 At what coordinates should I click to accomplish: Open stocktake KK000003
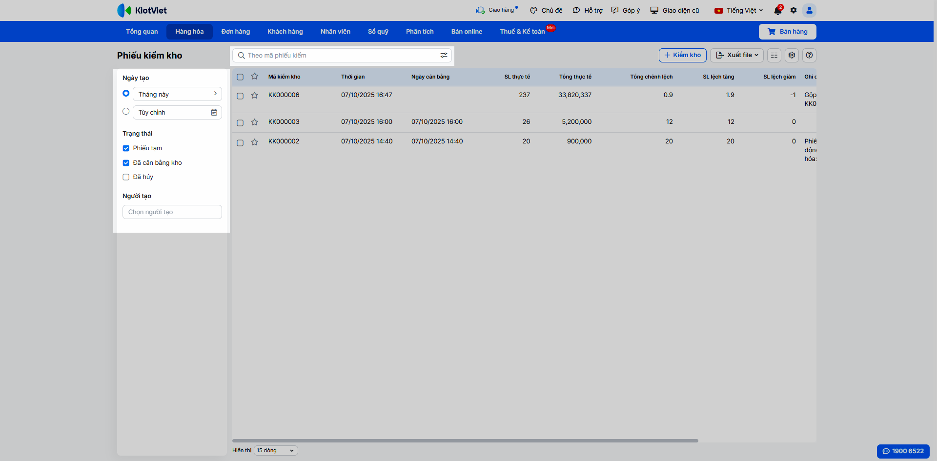pyautogui.click(x=284, y=122)
